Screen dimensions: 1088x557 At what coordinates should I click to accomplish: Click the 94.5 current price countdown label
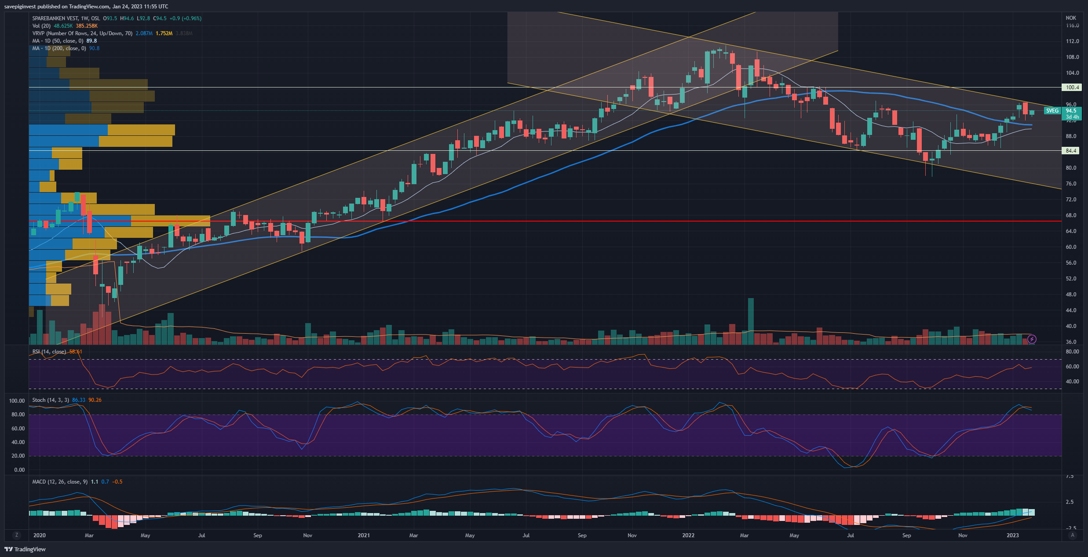pos(1071,113)
